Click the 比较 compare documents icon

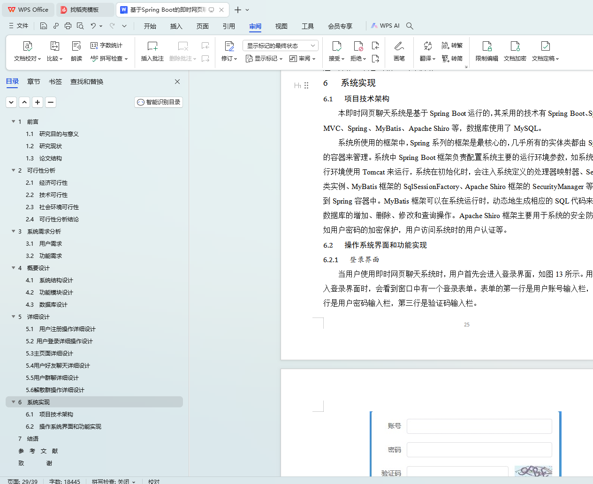(x=54, y=52)
